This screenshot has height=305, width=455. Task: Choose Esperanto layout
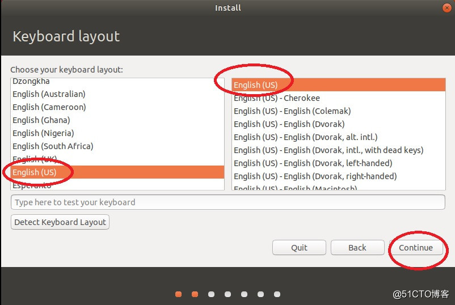117,184
